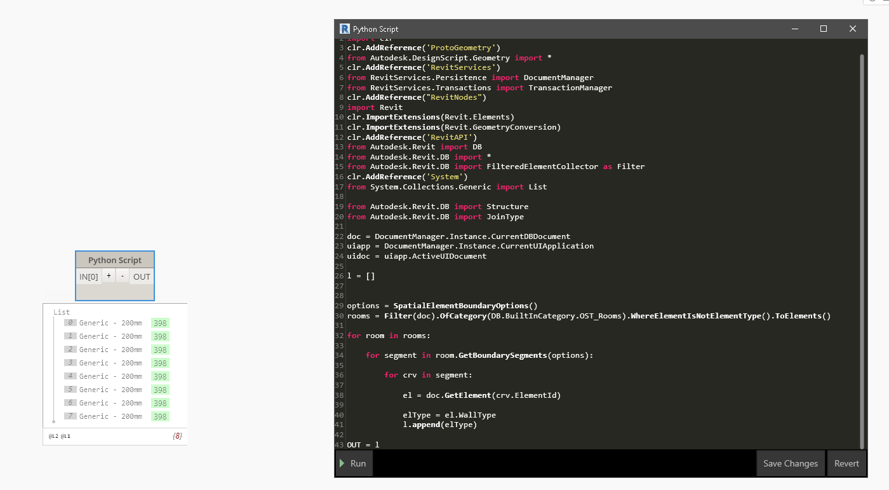Click clr.AddReference('System') on line 16
The width and height of the screenshot is (889, 490).
tap(407, 177)
